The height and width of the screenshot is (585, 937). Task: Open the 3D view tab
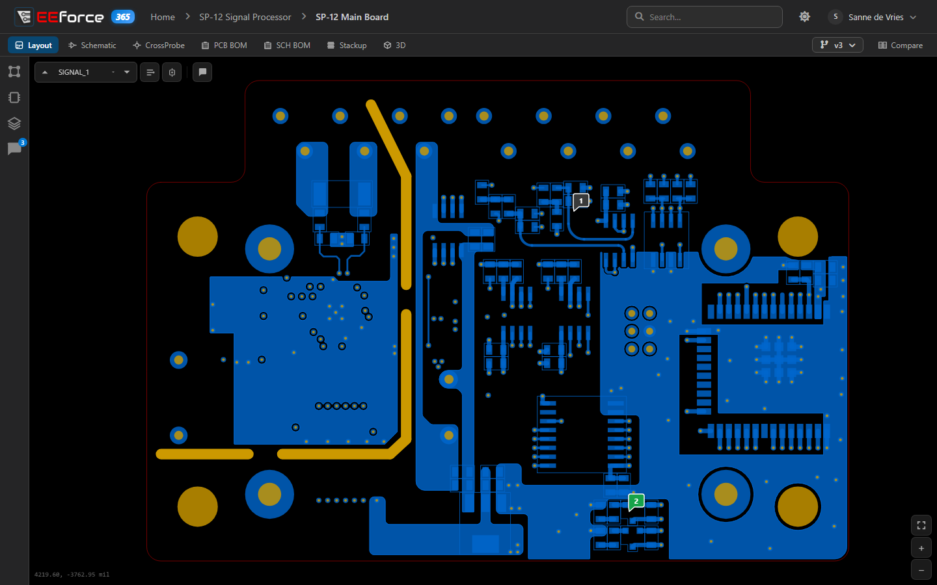[394, 45]
